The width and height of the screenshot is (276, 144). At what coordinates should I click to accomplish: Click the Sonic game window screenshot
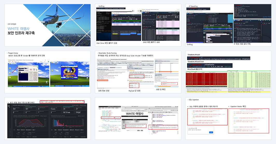[x=69, y=72]
